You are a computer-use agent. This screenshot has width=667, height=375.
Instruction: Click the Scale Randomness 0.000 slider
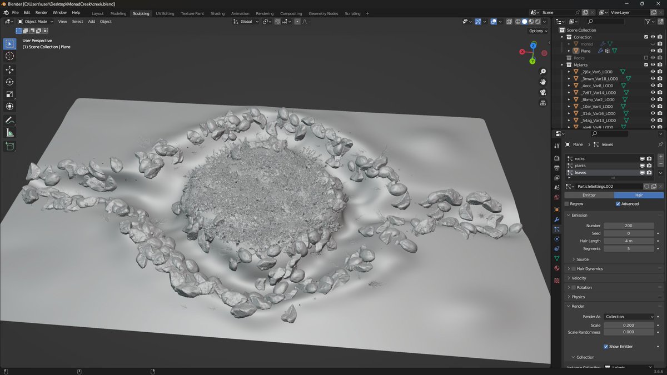(x=629, y=332)
